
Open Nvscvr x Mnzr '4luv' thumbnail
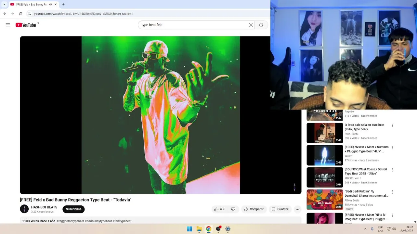point(325,155)
